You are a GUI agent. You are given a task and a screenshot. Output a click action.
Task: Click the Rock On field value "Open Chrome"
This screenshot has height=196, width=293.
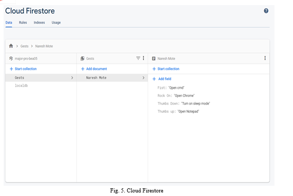tap(184, 95)
